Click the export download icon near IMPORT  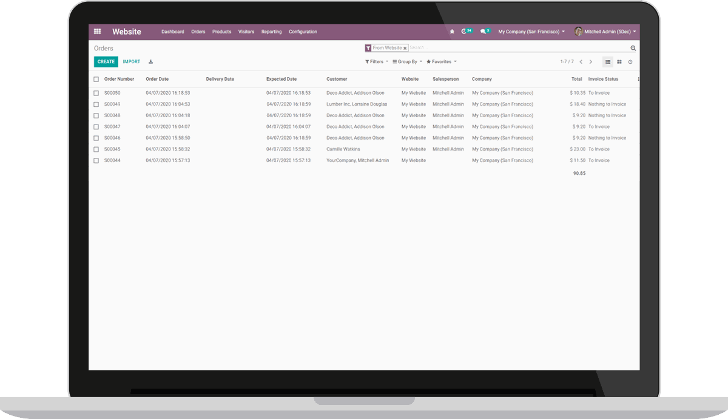point(150,61)
